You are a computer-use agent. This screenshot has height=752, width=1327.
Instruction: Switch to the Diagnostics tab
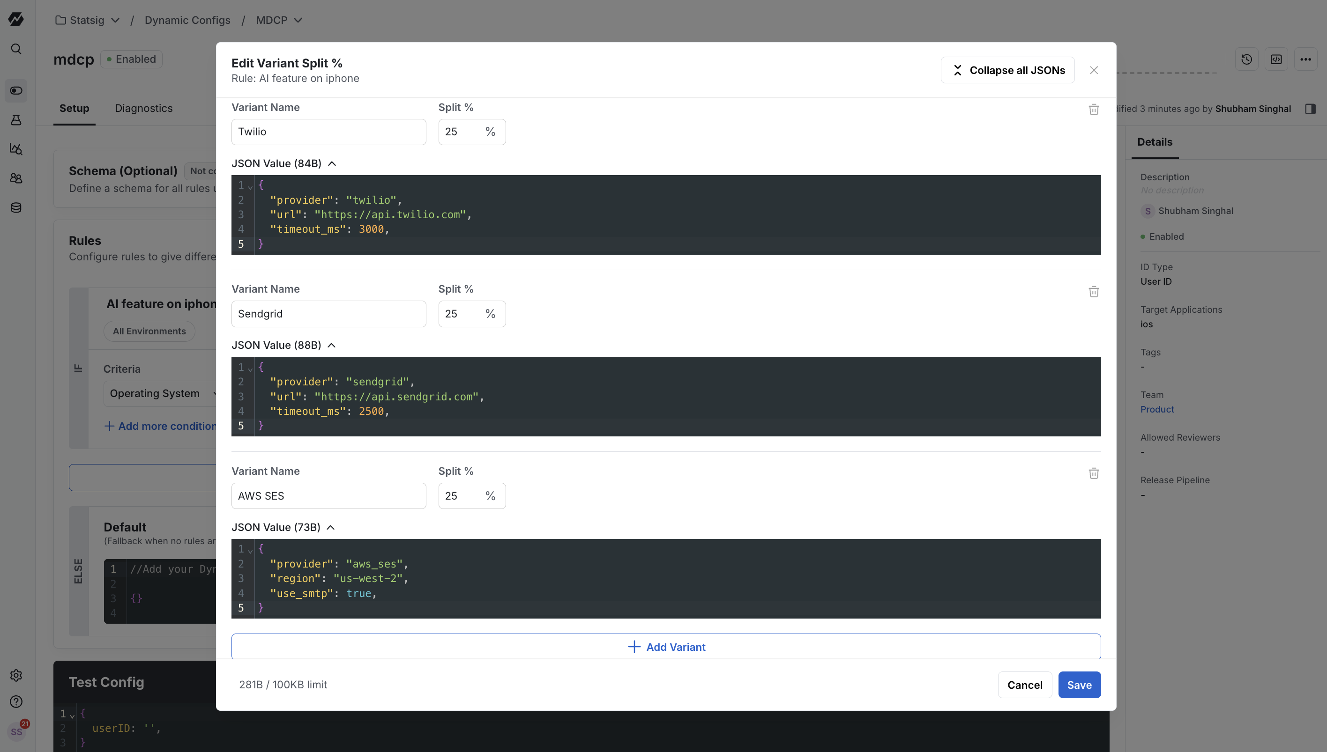(x=144, y=109)
